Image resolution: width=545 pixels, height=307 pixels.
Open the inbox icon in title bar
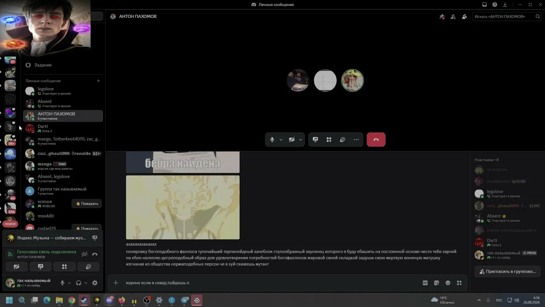coord(485,5)
